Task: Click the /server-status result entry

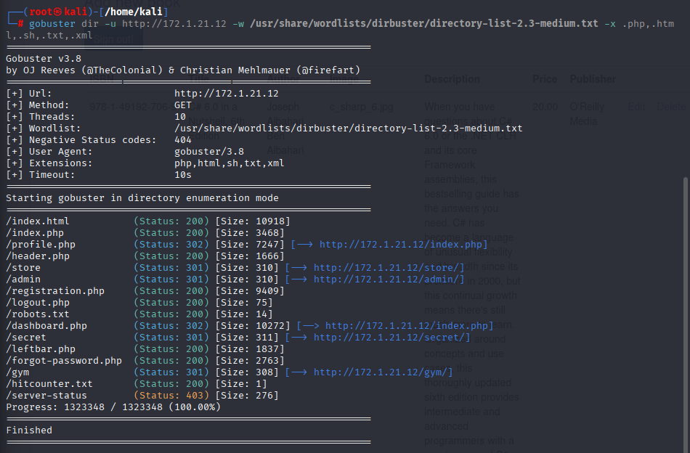Action: pos(46,396)
